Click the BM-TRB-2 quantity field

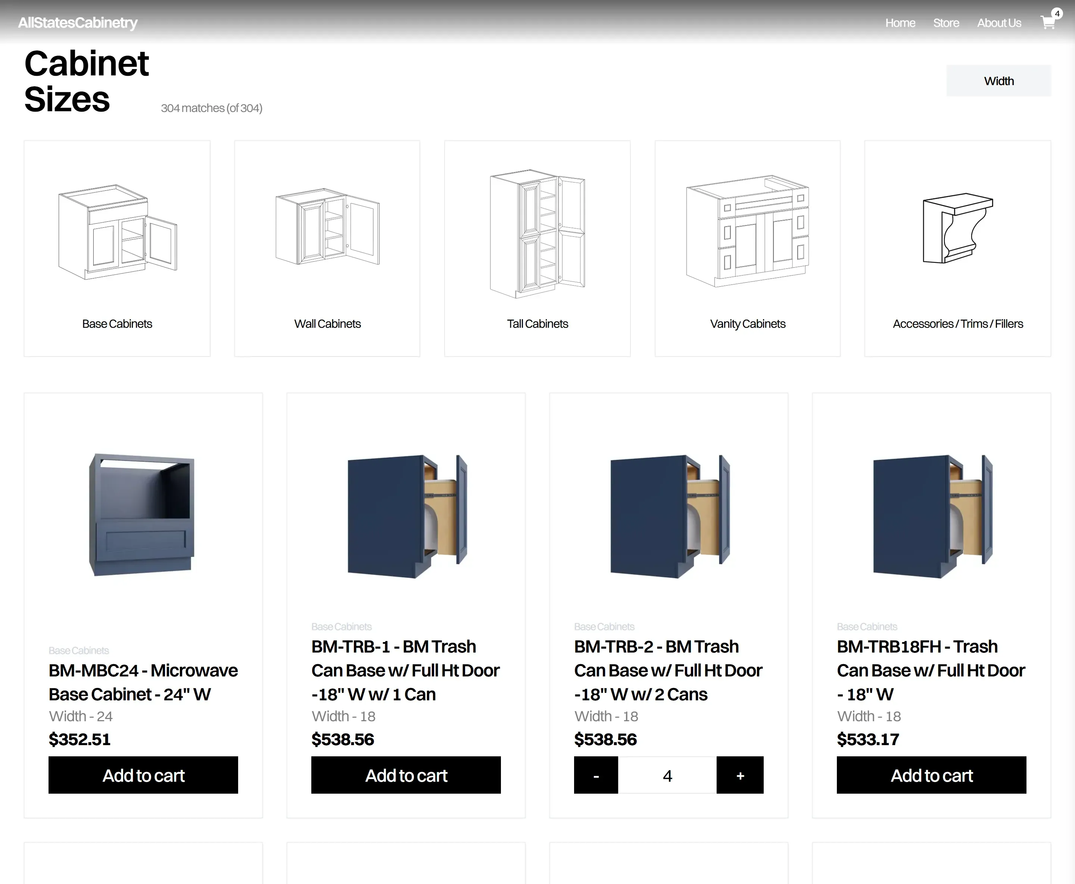coord(667,775)
